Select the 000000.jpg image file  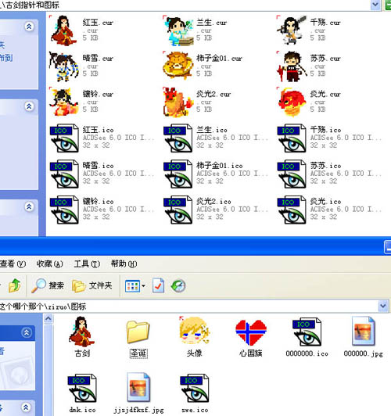pyautogui.click(x=363, y=337)
